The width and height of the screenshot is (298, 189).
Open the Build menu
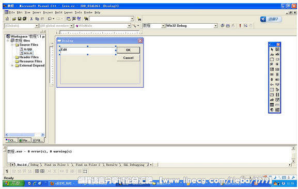click(x=59, y=12)
